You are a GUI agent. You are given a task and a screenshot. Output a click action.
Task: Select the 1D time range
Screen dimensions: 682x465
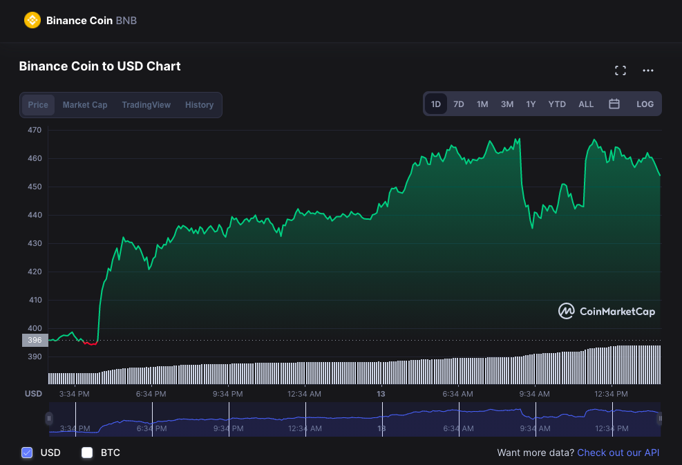click(436, 104)
